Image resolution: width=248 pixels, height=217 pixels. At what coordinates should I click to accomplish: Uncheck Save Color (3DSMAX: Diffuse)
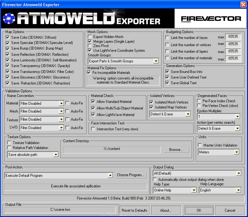(x=7, y=37)
